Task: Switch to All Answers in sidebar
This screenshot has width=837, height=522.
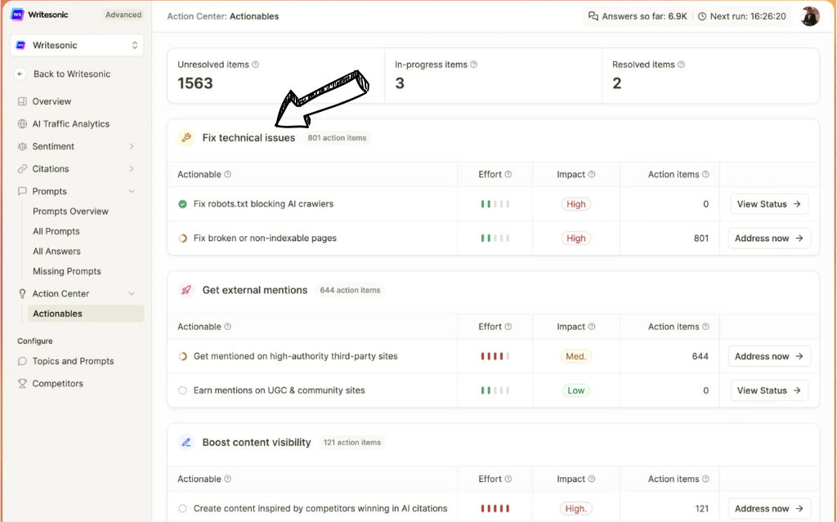Action: point(56,251)
